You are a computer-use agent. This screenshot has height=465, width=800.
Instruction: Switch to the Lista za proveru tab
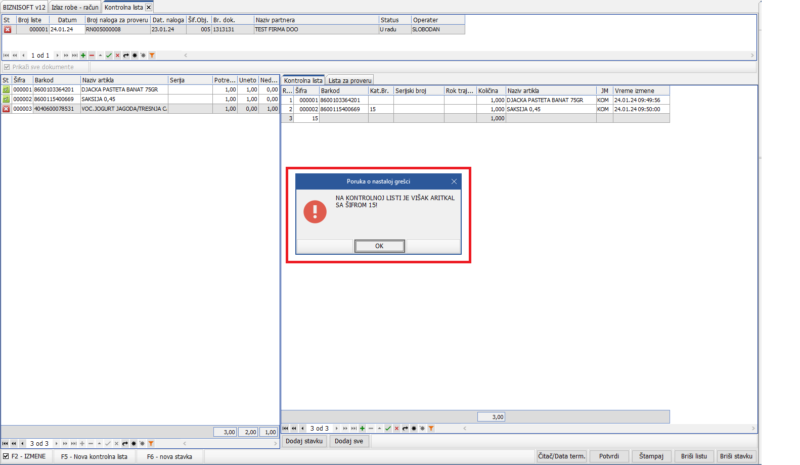coord(350,81)
